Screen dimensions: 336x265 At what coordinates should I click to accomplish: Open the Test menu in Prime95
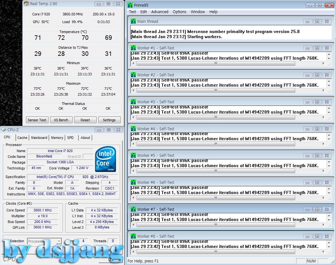point(132,12)
